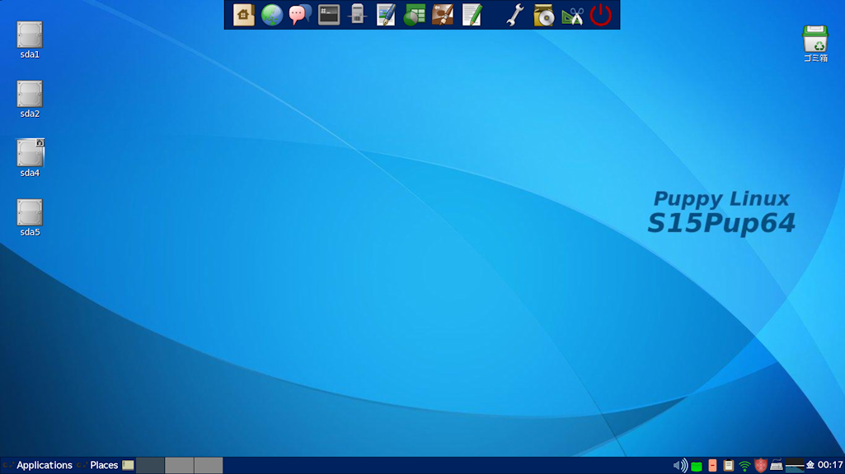Open the wrench setup tool
The height and width of the screenshot is (474, 845).
point(515,15)
